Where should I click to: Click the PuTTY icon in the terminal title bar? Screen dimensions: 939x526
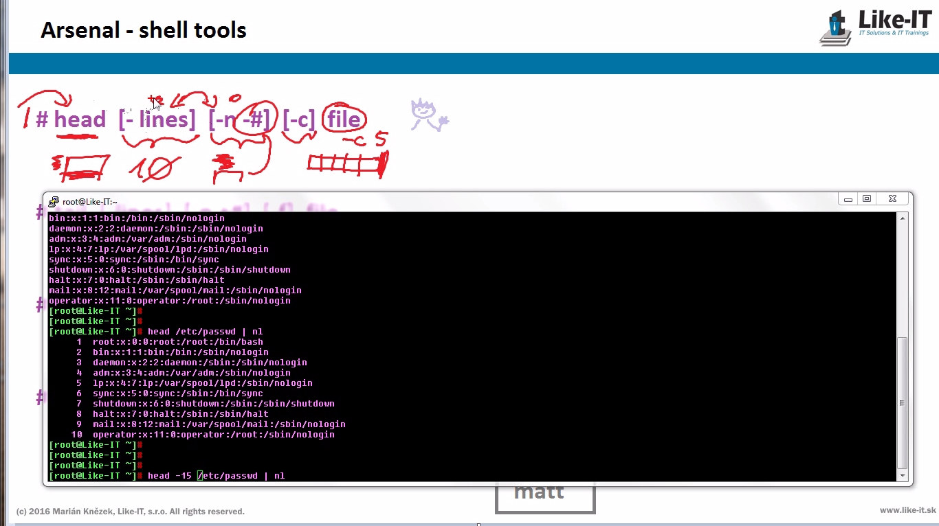coord(54,201)
